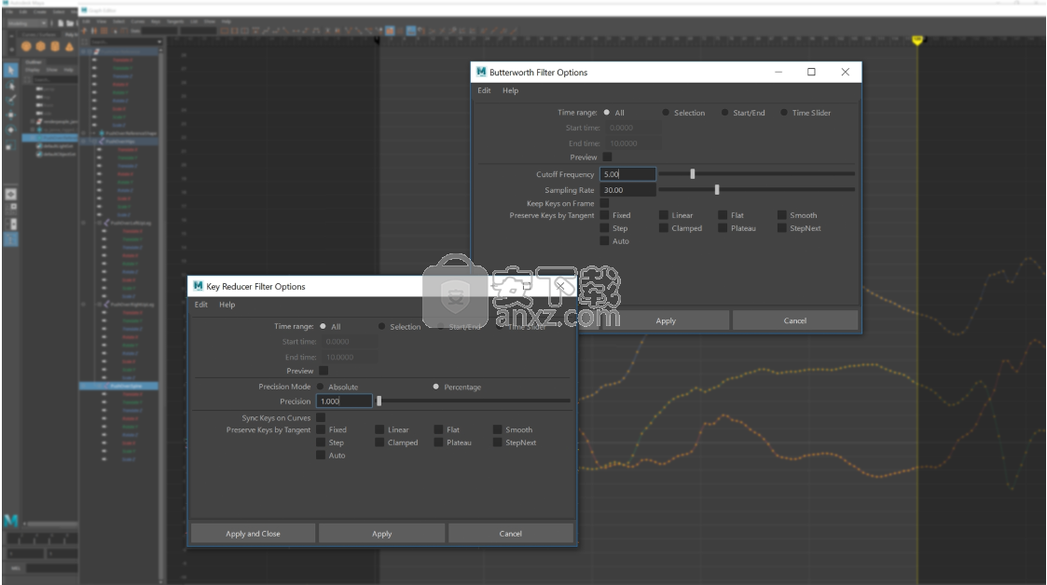Enable Preview checkbox in Butterworth dialog
This screenshot has height=585, width=1047.
tap(607, 157)
